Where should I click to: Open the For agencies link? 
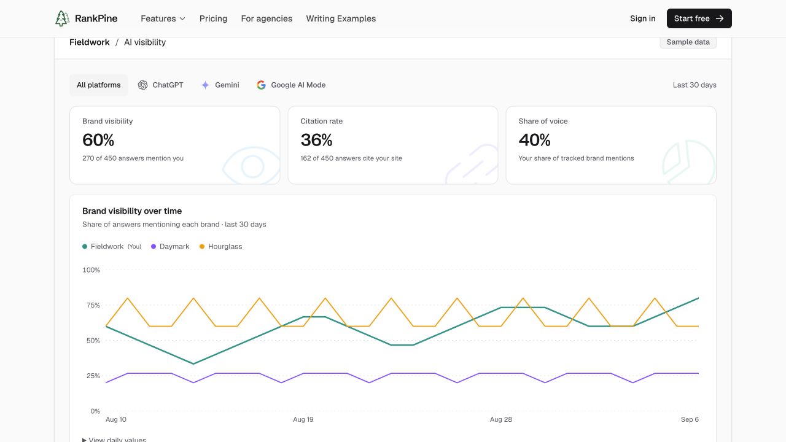(x=267, y=18)
